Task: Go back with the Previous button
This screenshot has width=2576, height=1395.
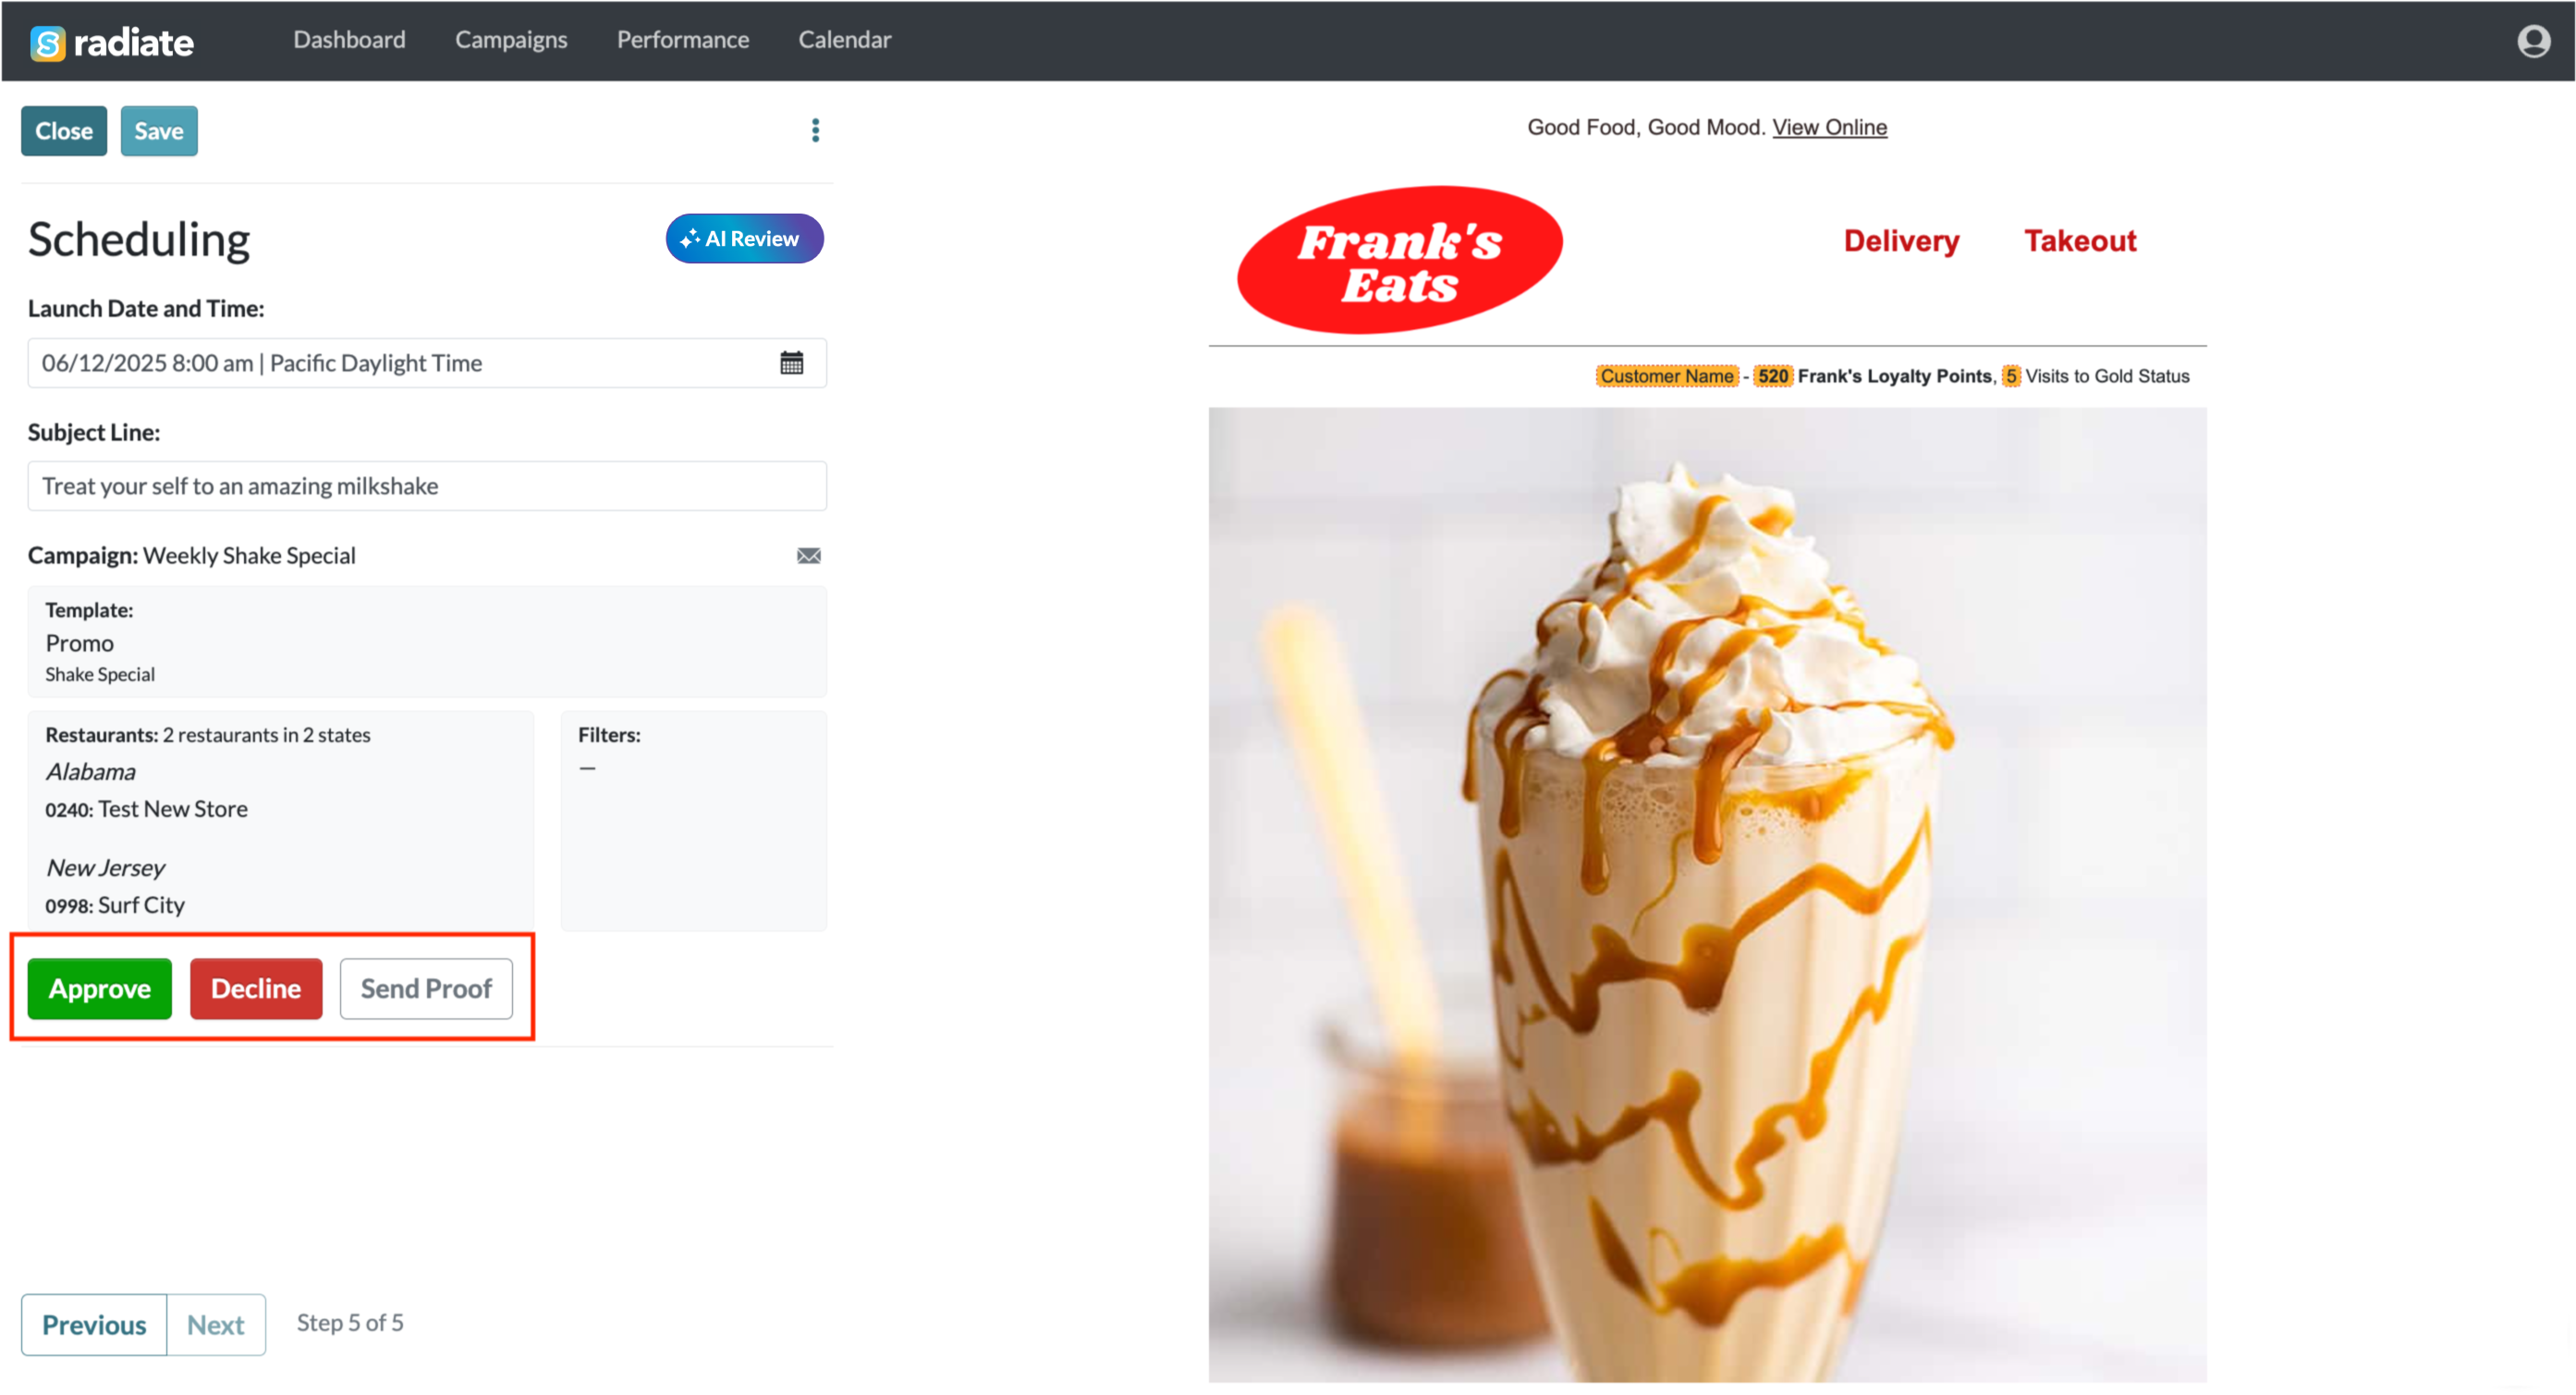Action: click(94, 1325)
